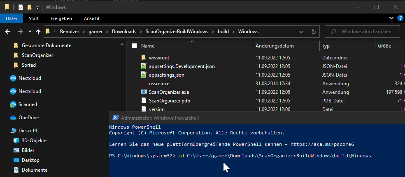The height and width of the screenshot is (177, 405).
Task: Switch to the Start ribbon tab
Action: [x=34, y=18]
